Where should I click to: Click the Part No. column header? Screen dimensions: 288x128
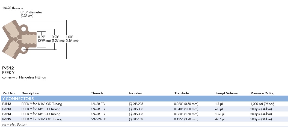9,93
